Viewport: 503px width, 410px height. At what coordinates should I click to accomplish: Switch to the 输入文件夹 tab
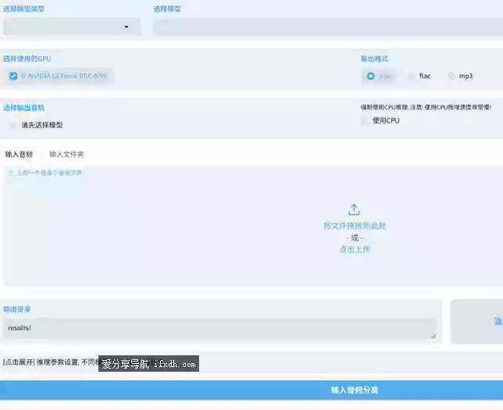click(66, 155)
